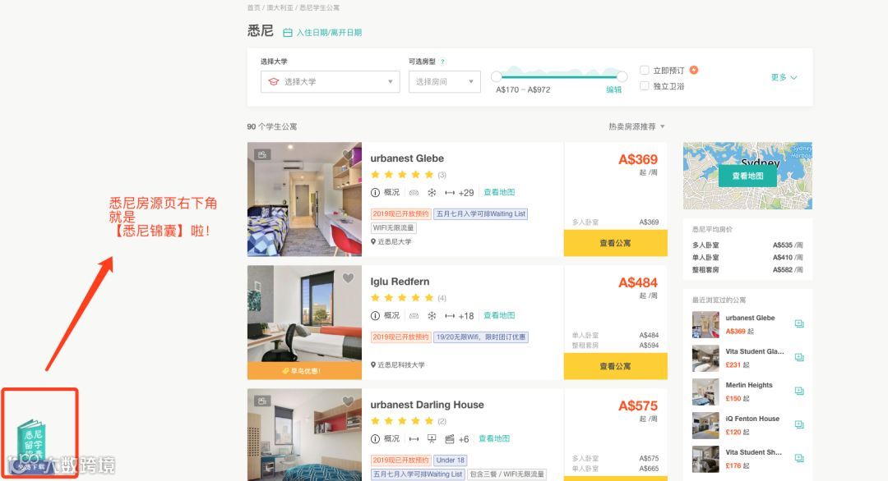The height and width of the screenshot is (481, 888).
Task: Click view map button on Sydney map
Action: [747, 176]
